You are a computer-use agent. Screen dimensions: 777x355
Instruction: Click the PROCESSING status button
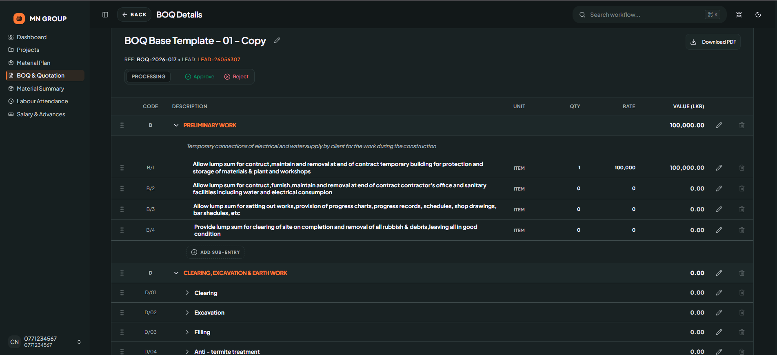tap(149, 77)
